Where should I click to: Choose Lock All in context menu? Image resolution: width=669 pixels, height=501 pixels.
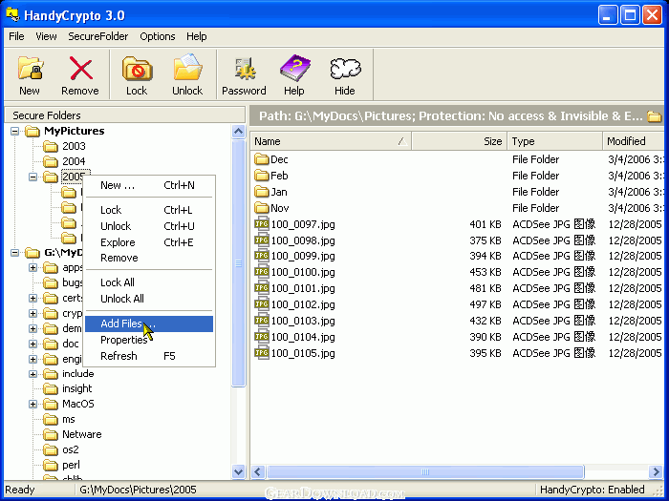coord(149,282)
